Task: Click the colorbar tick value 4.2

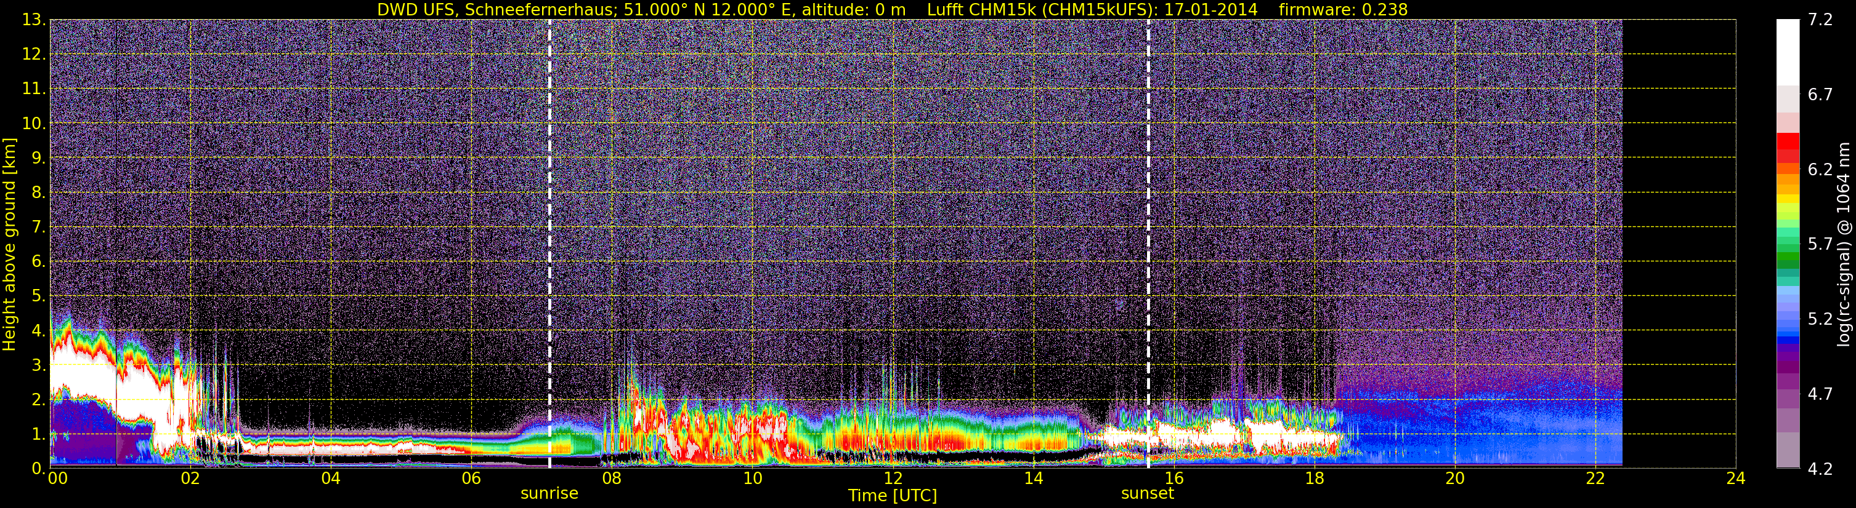Action: pyautogui.click(x=1820, y=469)
